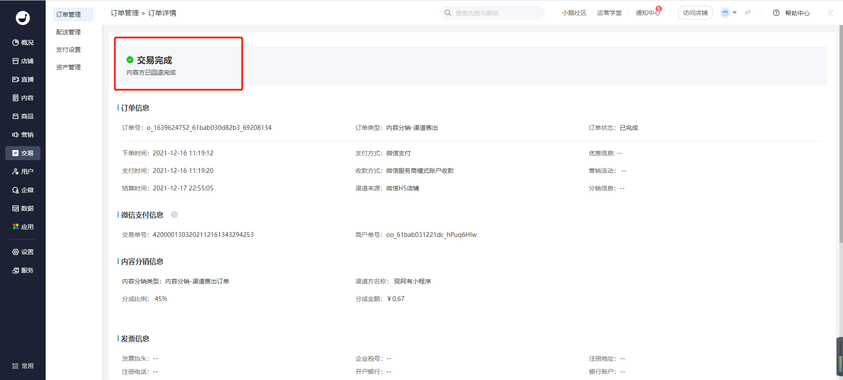Screen dimensions: 843x380
Task: Click the green 交易完成 check icon
Action: coord(130,60)
